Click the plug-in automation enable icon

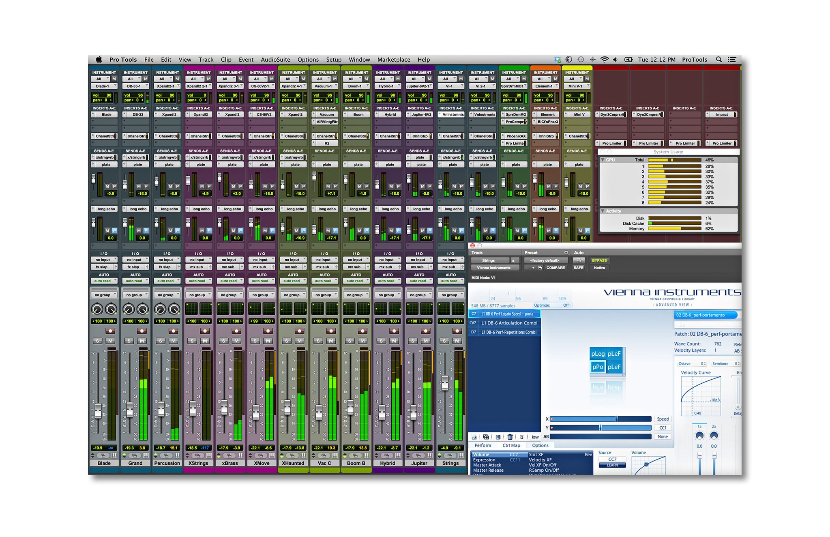(x=579, y=260)
